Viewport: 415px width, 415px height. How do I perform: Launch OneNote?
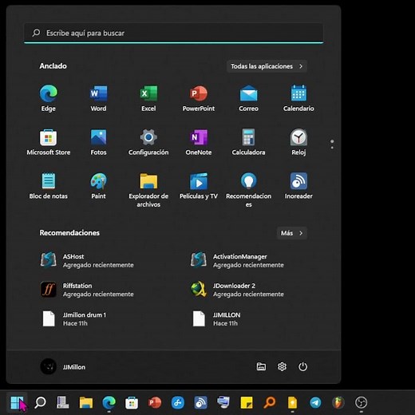(199, 142)
